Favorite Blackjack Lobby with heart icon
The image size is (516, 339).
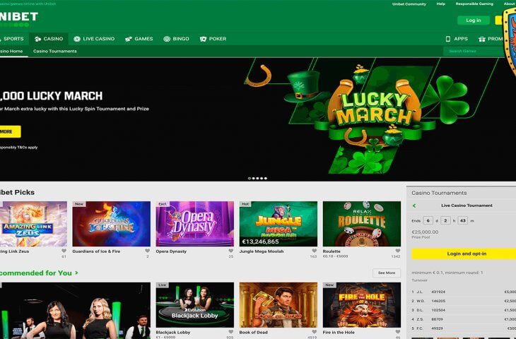pyautogui.click(x=231, y=332)
